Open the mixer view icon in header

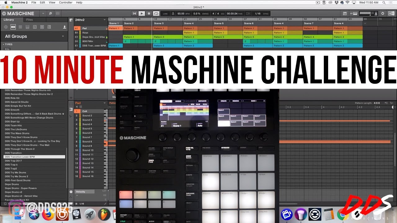[345, 13]
